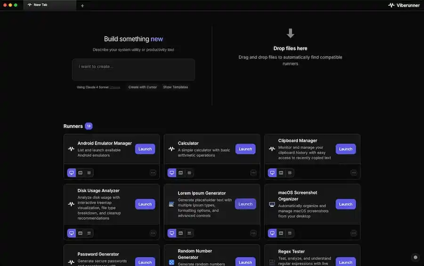Screen dimensions: 424x266
Task: Select desktop view mode on Calculator card
Action: pyautogui.click(x=171, y=173)
